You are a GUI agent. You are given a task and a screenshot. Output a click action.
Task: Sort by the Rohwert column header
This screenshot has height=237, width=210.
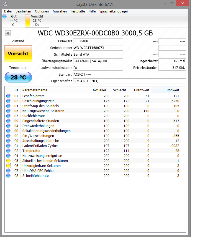coord(166,90)
